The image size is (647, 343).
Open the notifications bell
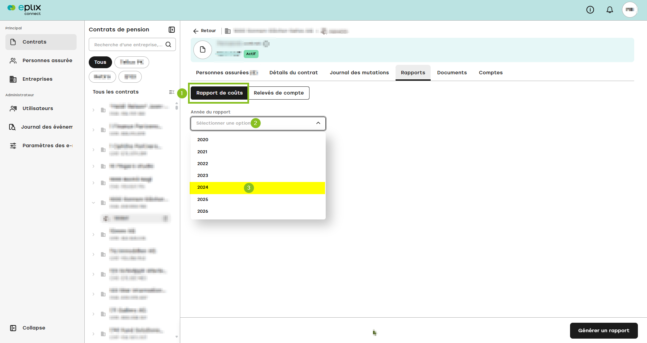[x=610, y=10]
